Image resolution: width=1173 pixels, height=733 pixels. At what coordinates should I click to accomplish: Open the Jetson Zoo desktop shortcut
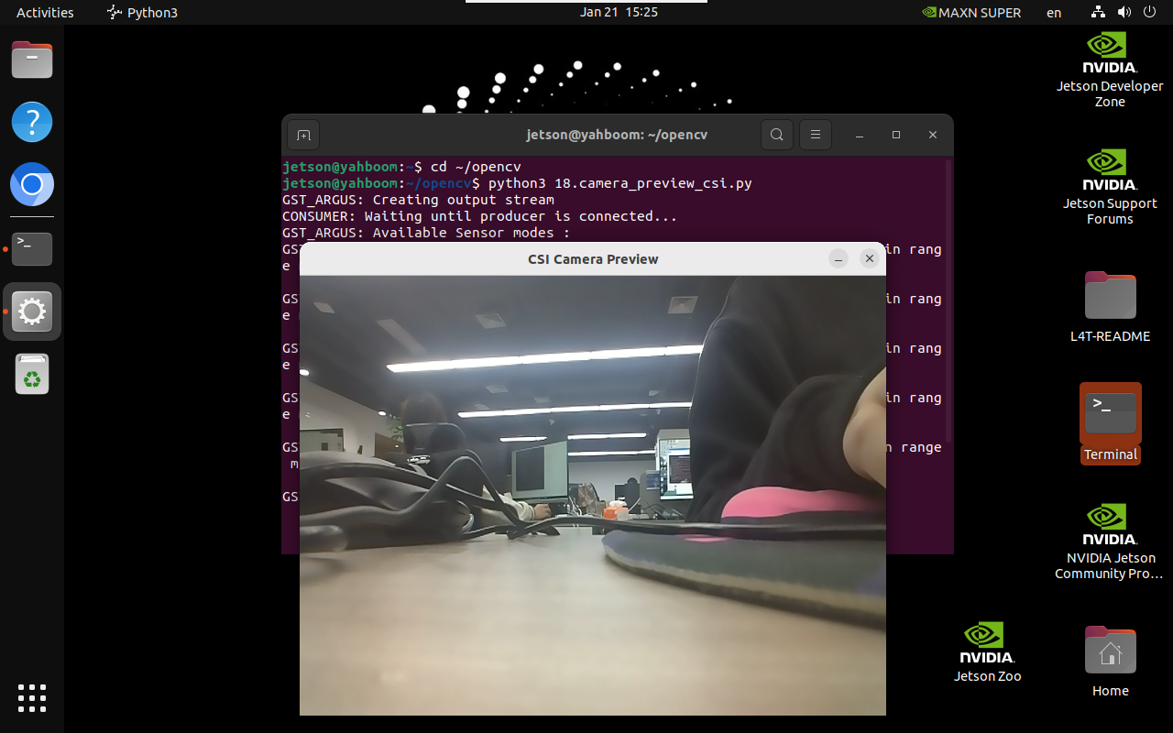click(987, 651)
